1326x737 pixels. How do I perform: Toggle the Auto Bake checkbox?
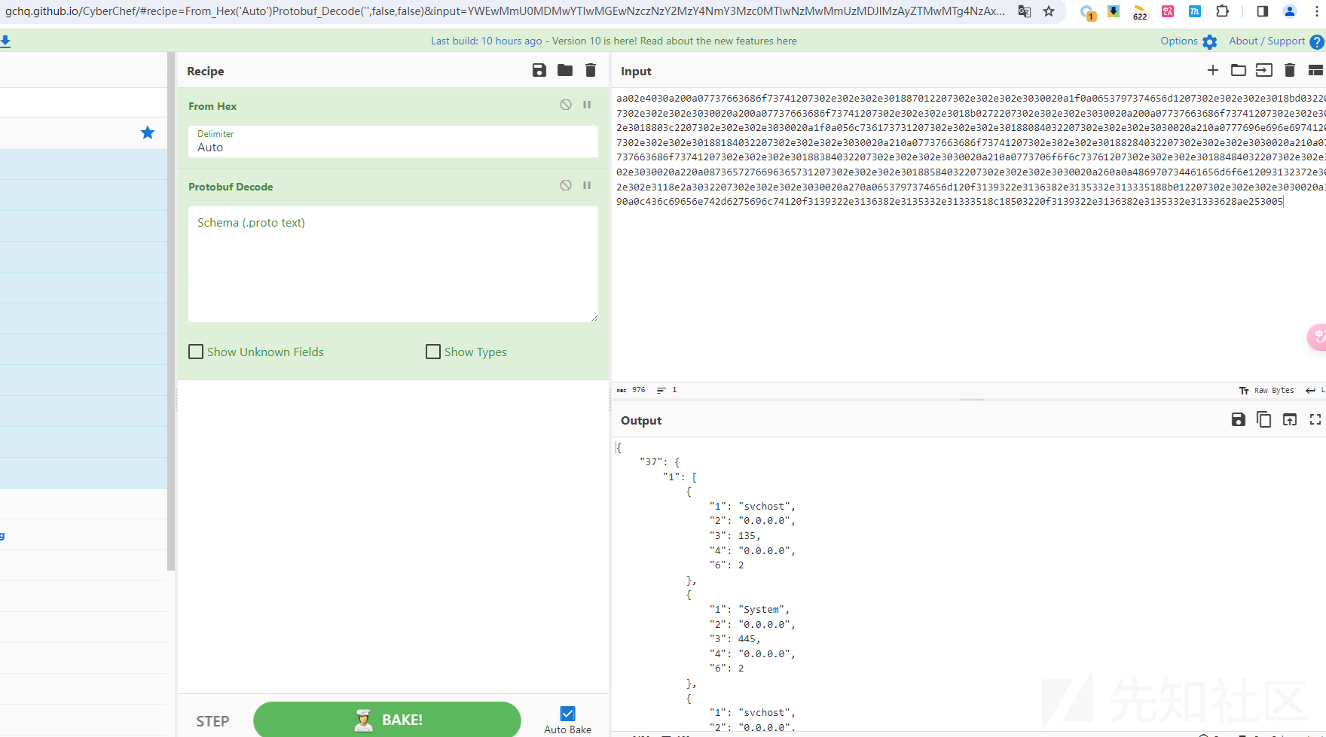point(568,714)
